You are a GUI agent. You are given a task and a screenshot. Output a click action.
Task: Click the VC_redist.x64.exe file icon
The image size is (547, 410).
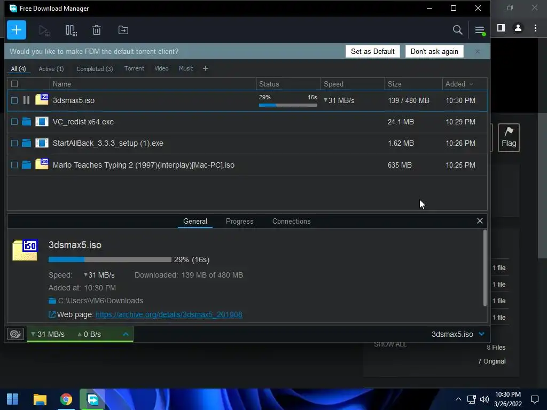click(x=42, y=122)
